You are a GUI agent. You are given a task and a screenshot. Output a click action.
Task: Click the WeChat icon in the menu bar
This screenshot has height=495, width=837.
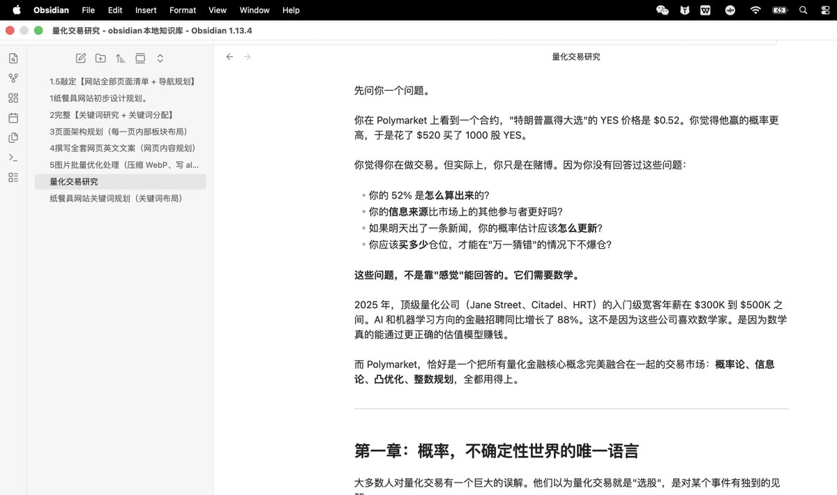point(663,10)
